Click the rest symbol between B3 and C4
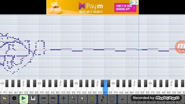 (97, 83)
